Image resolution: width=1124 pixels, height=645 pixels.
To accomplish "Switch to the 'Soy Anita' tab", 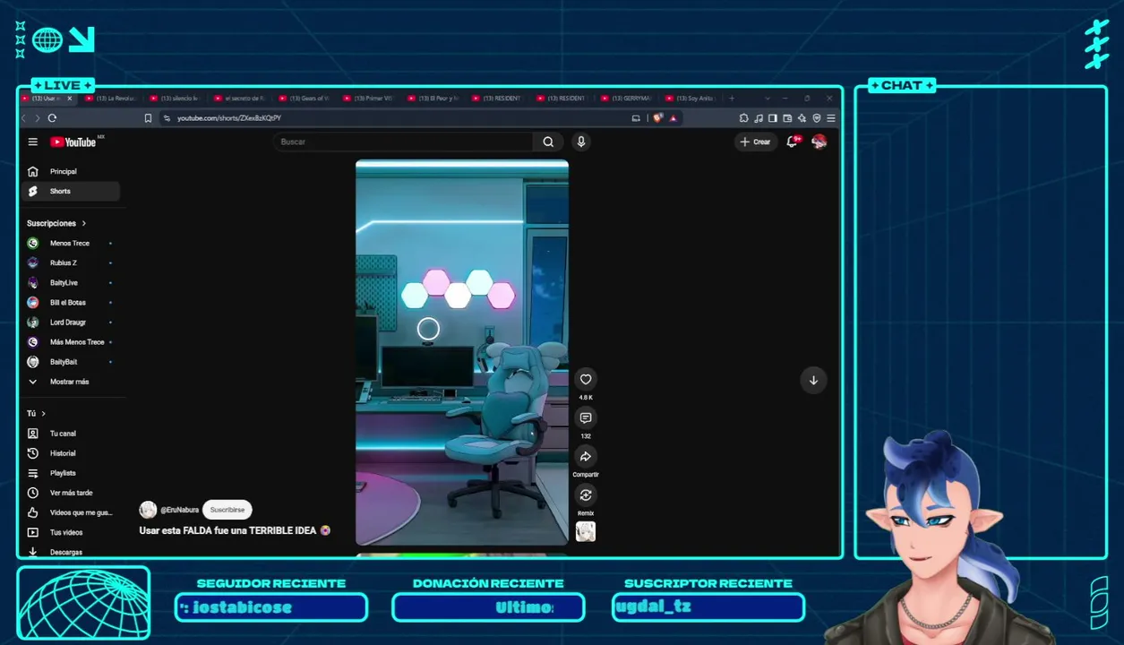I will click(691, 99).
